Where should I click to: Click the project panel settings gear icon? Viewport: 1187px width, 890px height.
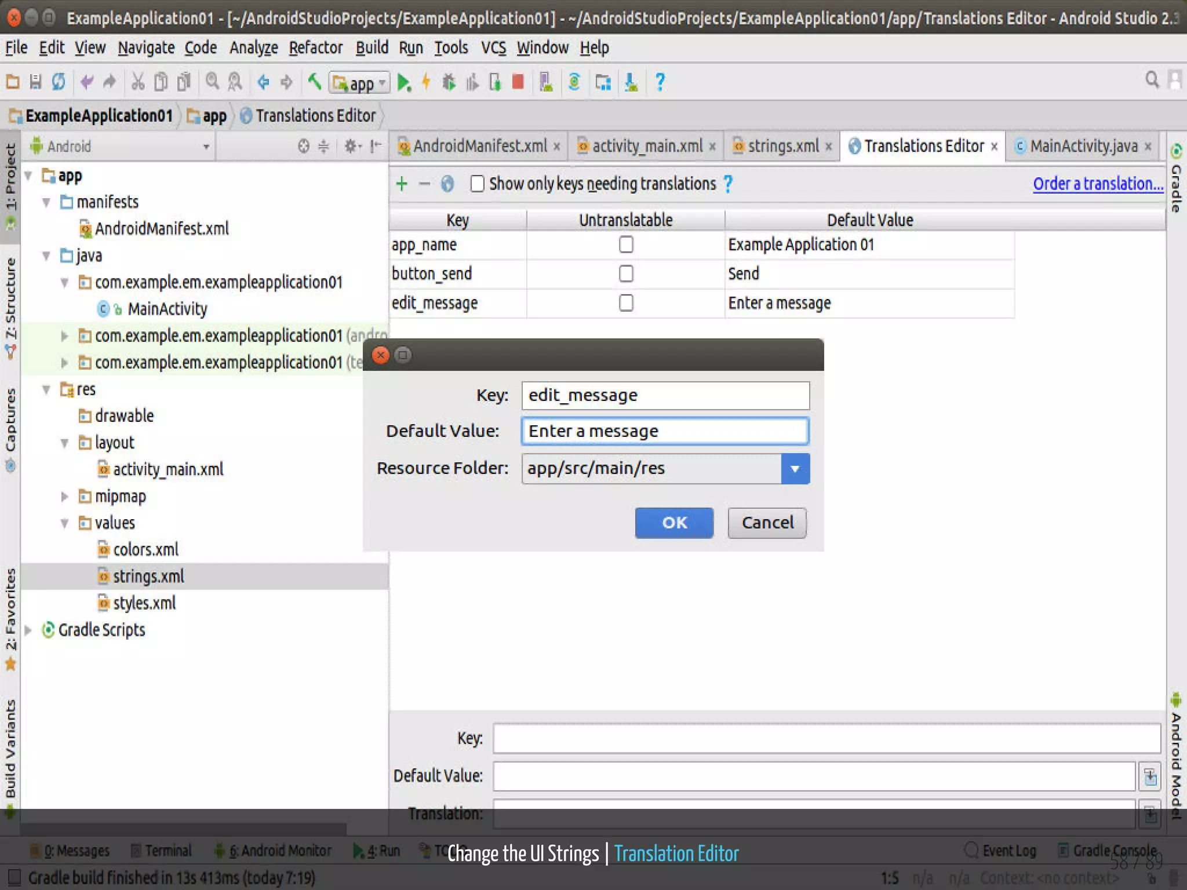(351, 146)
